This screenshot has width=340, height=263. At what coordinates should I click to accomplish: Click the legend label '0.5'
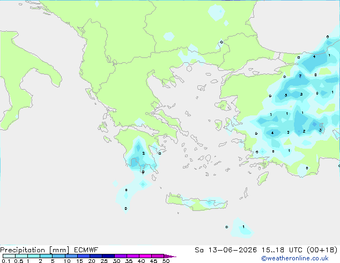point(18,261)
